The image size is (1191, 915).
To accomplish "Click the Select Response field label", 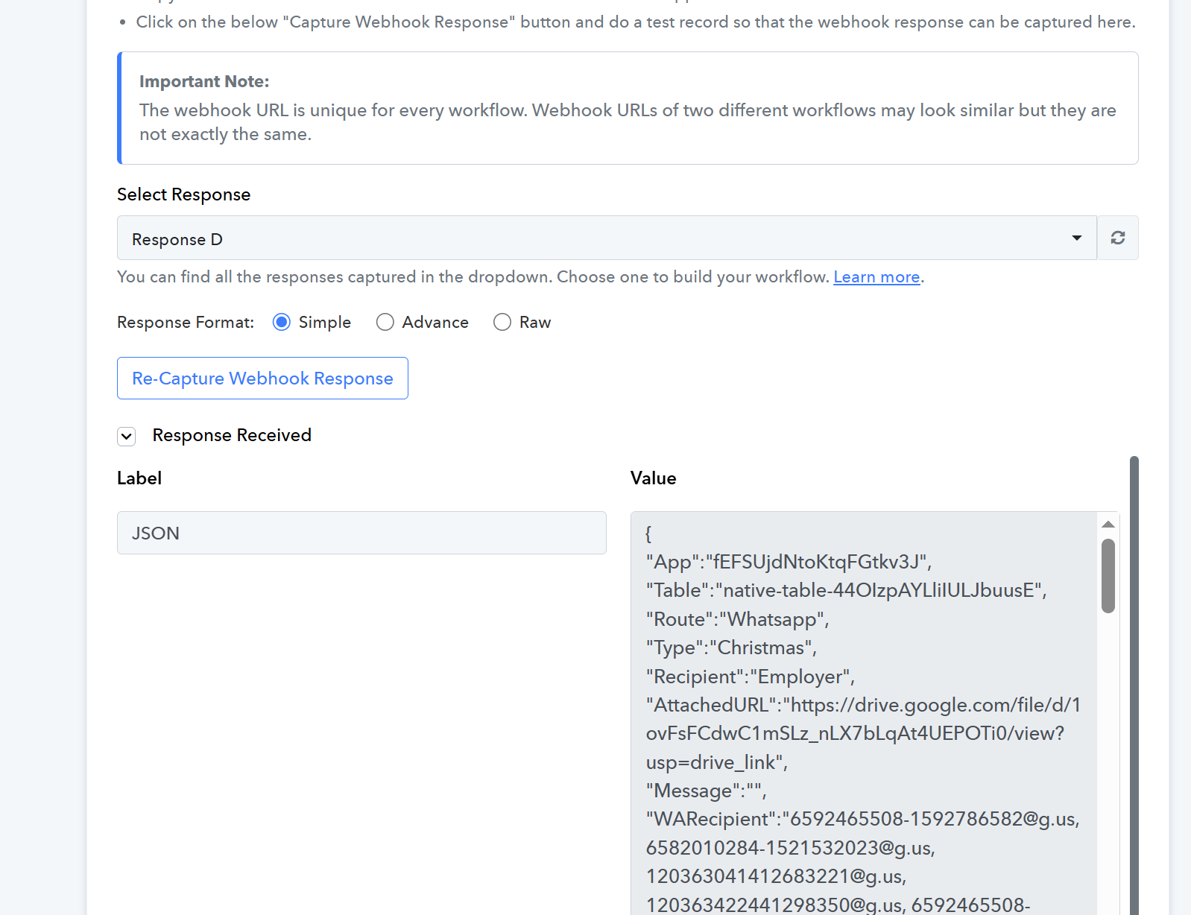I will click(x=183, y=194).
